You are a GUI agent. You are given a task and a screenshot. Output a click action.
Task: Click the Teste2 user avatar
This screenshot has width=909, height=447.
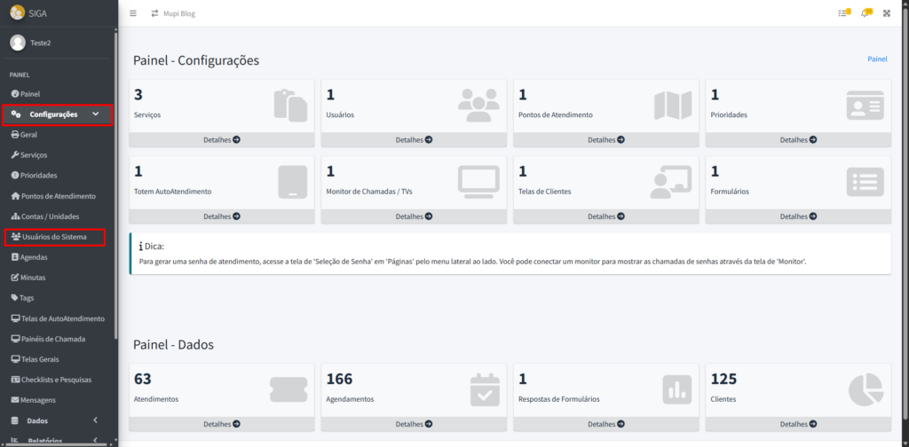[x=17, y=43]
